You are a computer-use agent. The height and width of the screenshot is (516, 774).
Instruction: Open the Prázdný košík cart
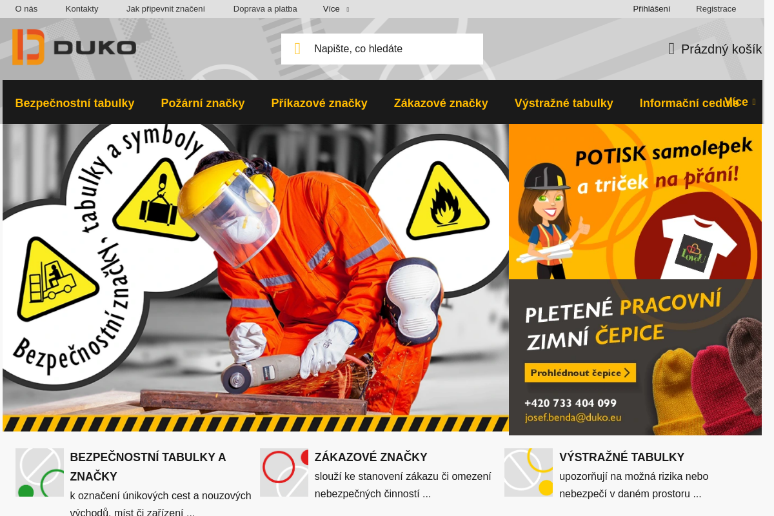tap(715, 49)
